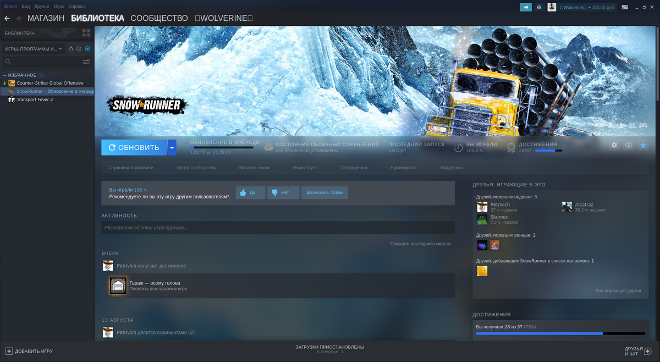Click the library search magnifier icon
Screen dimensions: 660x362
click(8, 62)
